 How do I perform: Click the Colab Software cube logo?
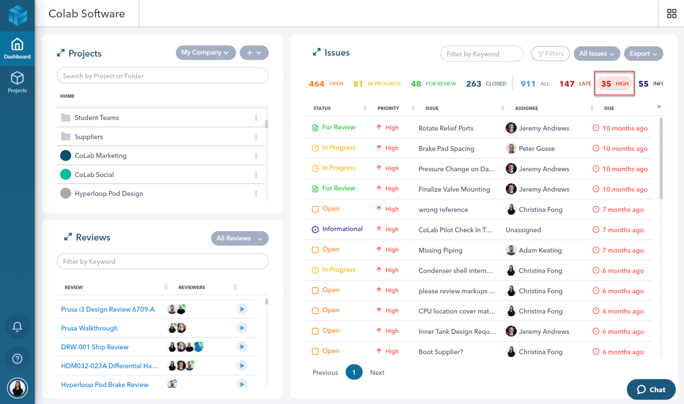click(18, 15)
